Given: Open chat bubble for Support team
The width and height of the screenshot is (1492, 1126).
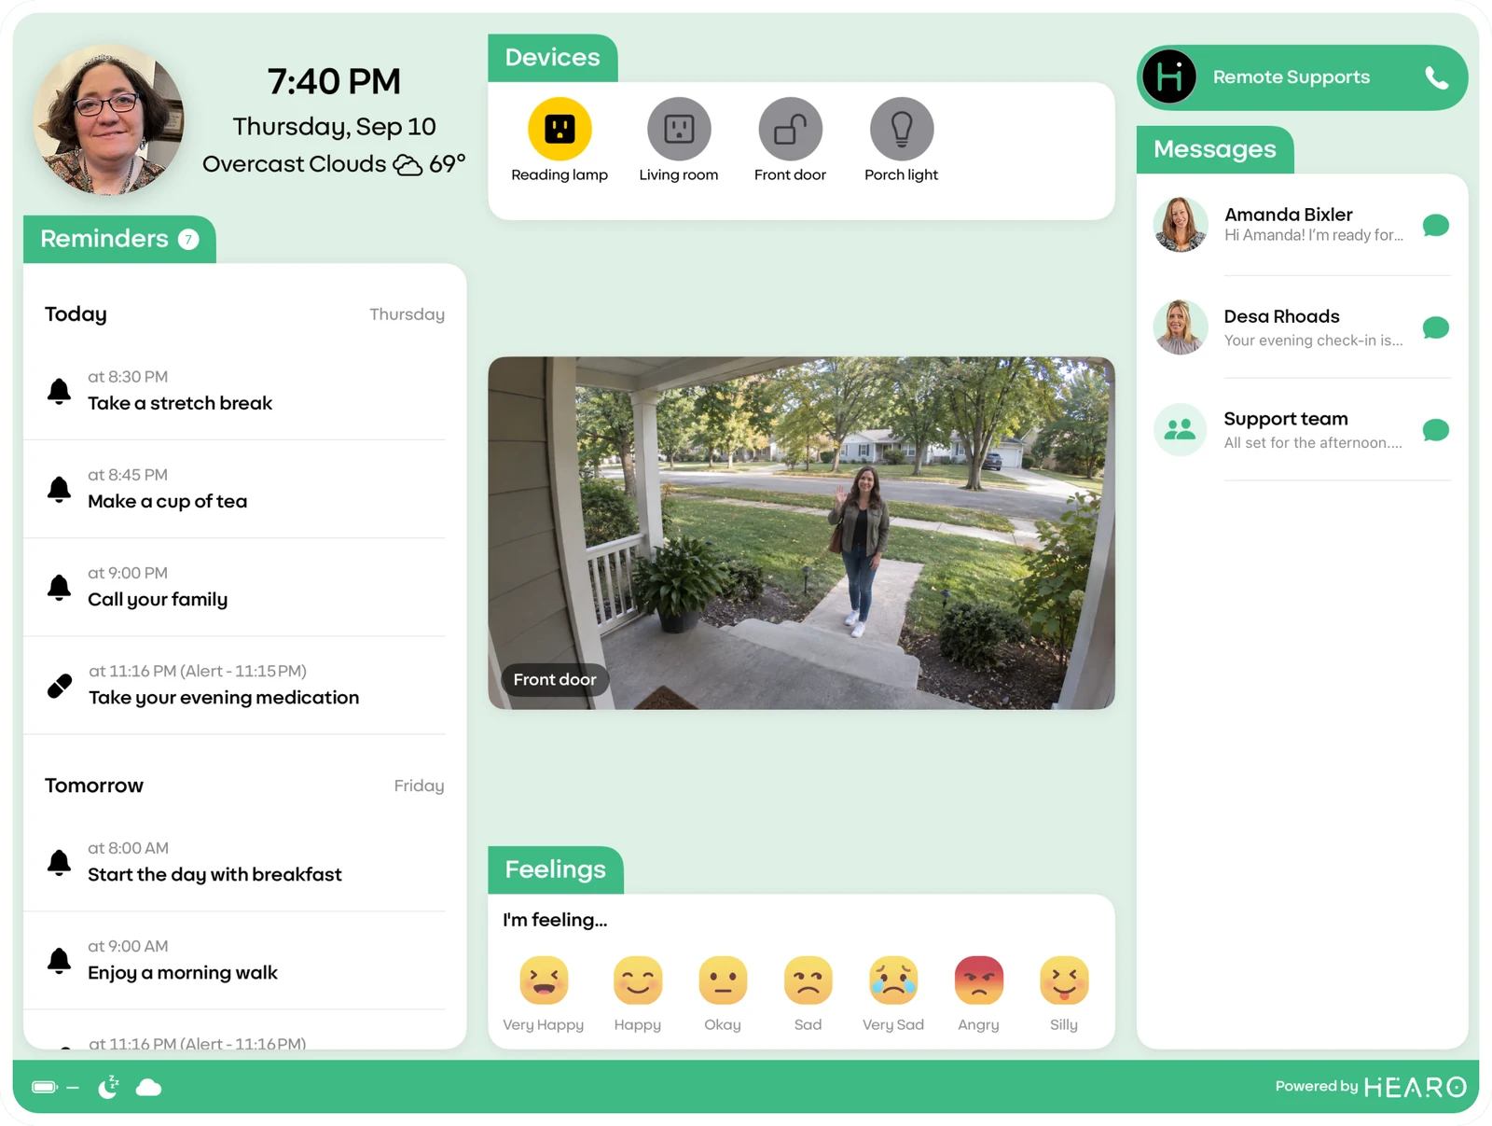Looking at the screenshot, I should (1436, 430).
